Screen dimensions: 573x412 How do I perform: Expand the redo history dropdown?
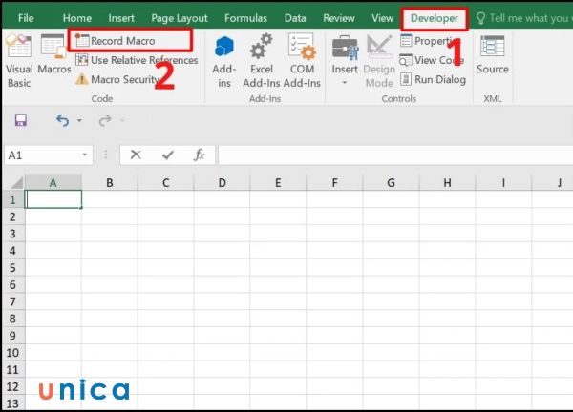coord(122,120)
